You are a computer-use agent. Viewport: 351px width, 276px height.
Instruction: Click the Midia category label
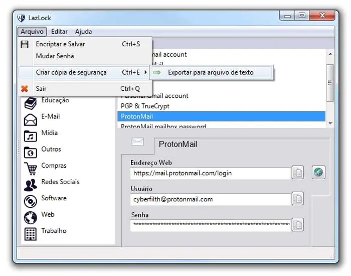tap(50, 133)
